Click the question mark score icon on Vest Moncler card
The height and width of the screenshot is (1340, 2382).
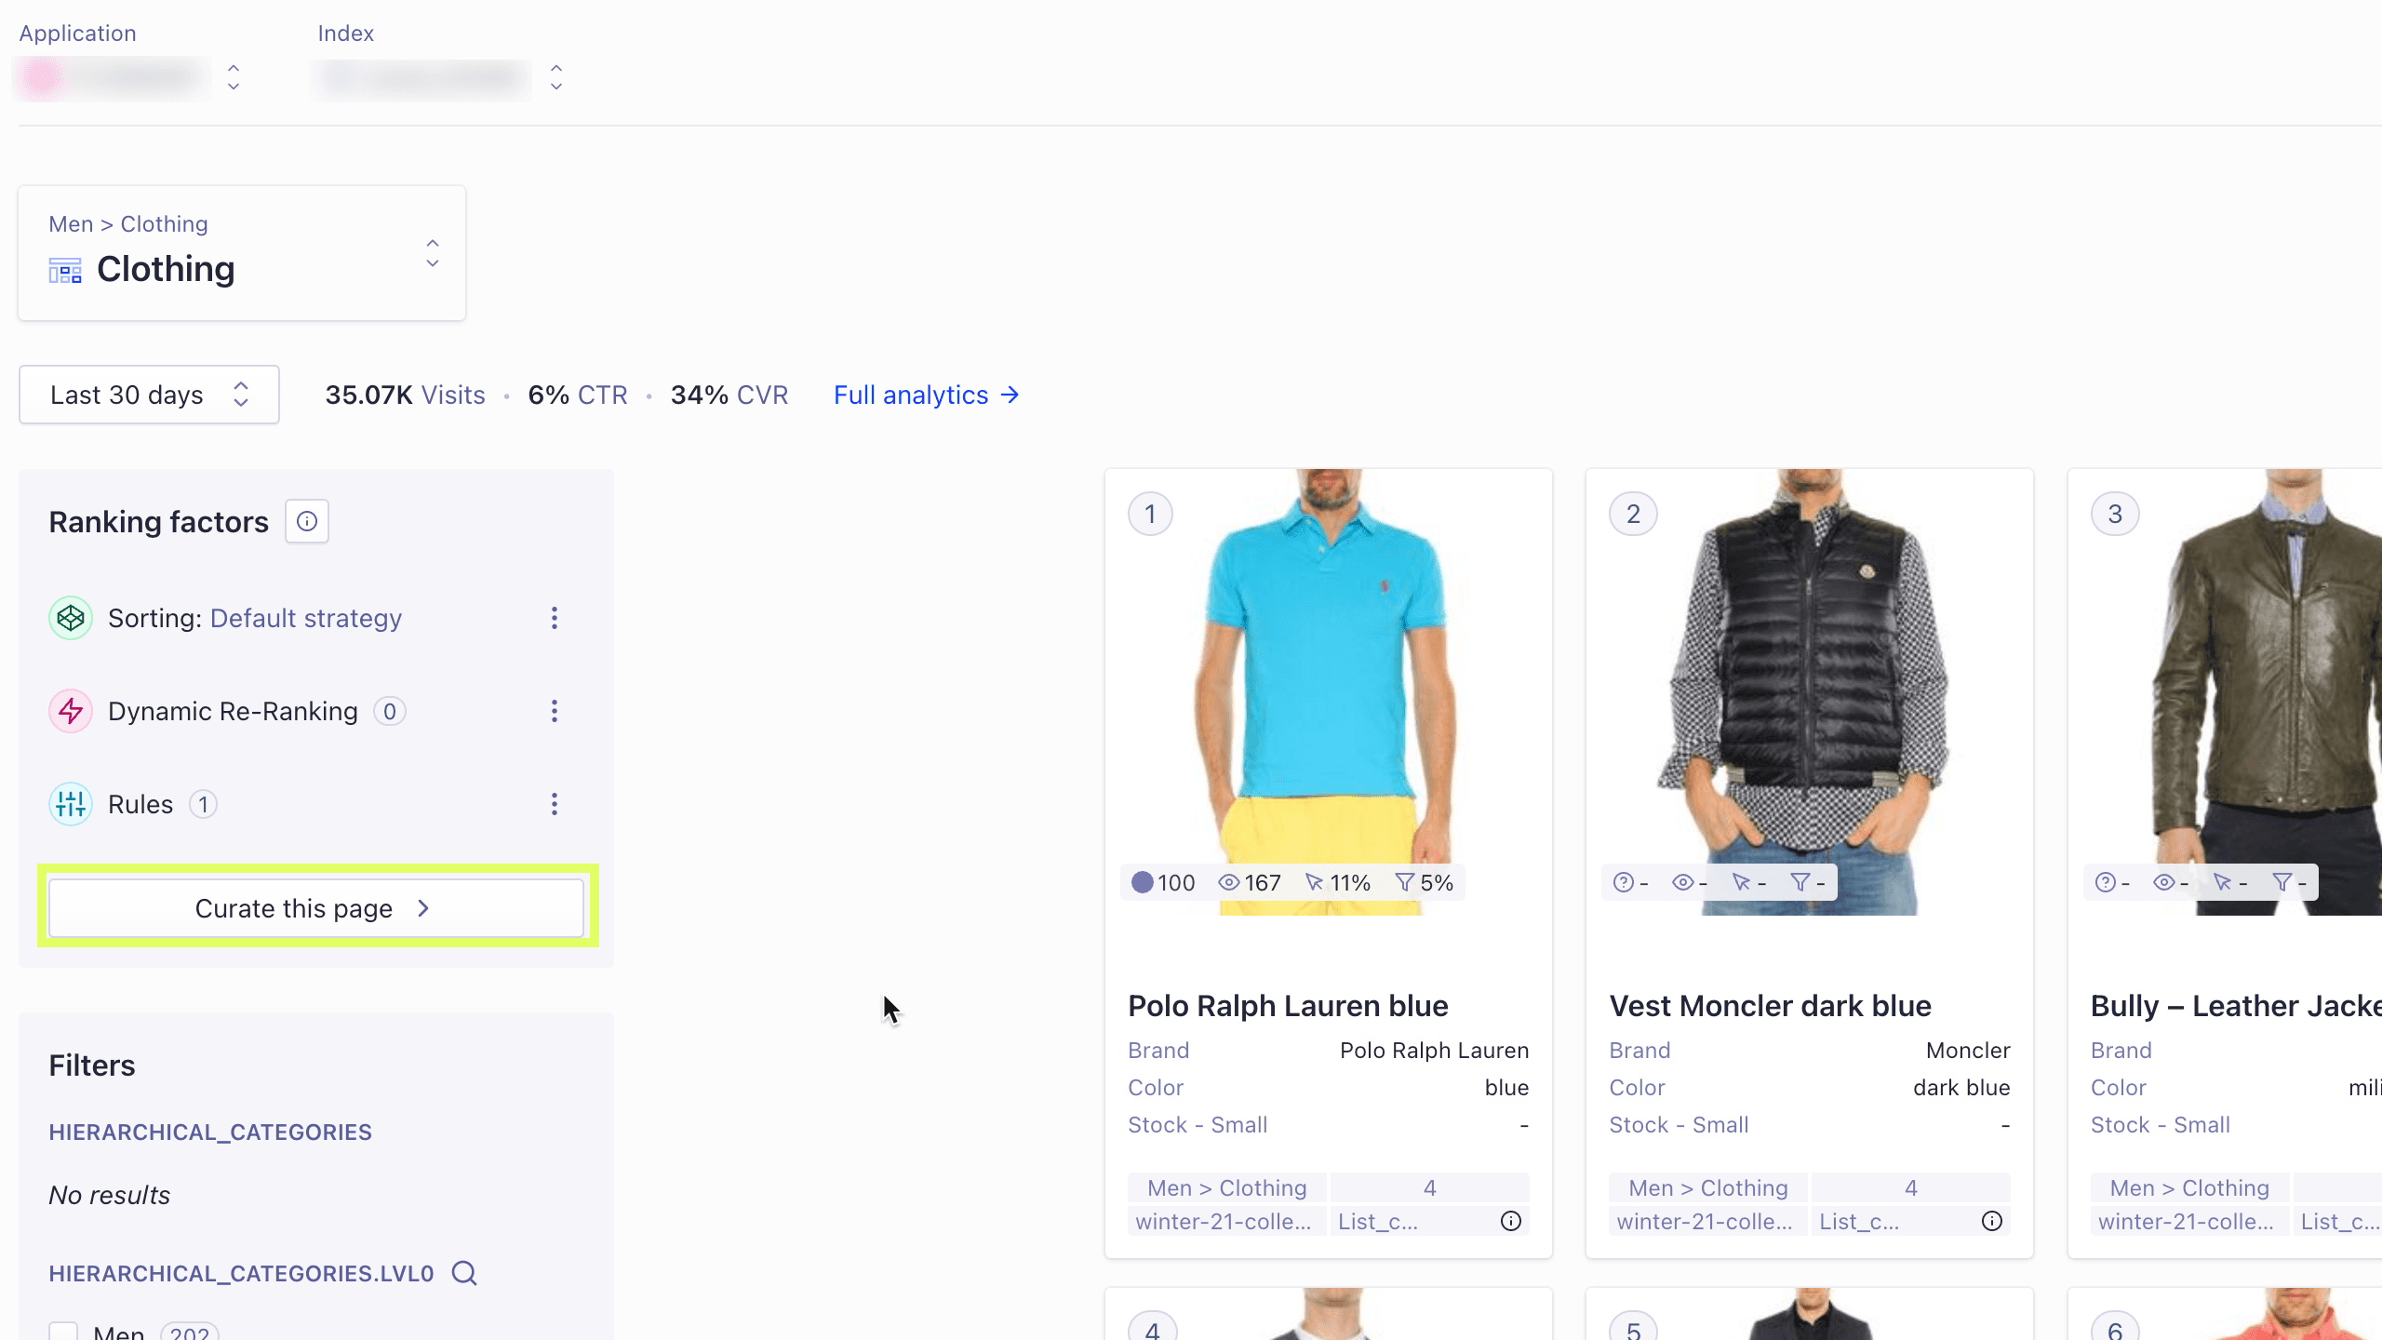tap(1624, 883)
